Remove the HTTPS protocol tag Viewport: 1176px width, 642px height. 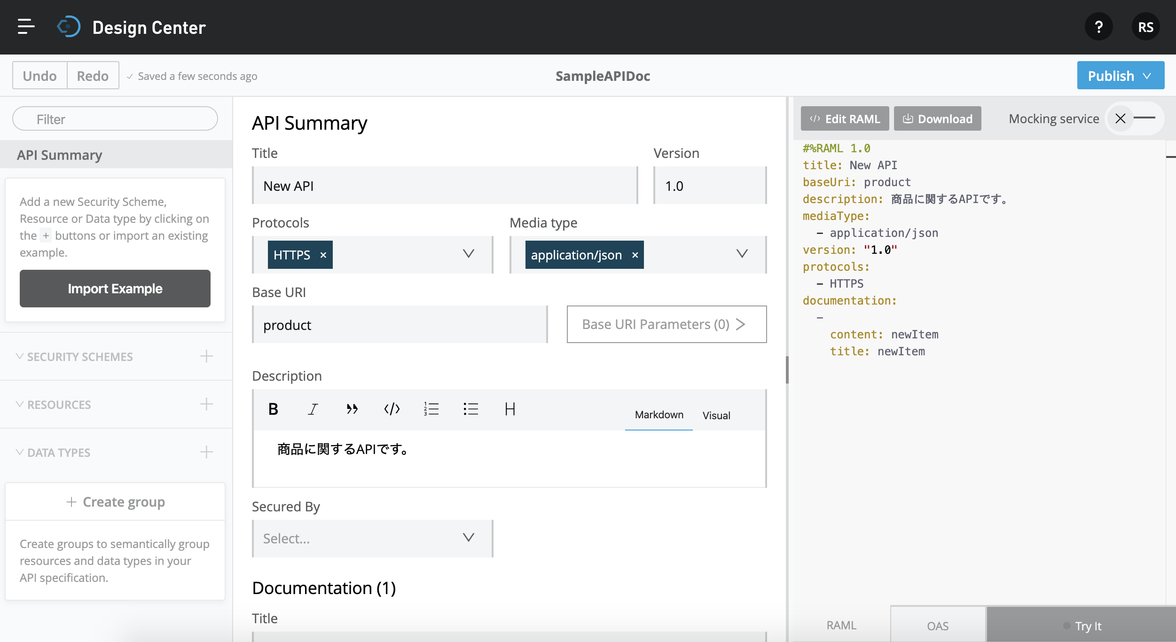tap(323, 255)
